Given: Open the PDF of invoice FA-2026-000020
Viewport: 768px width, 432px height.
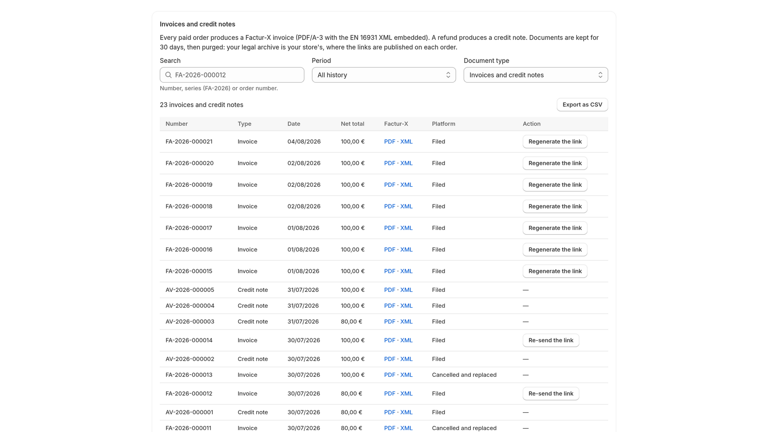Looking at the screenshot, I should click(389, 163).
